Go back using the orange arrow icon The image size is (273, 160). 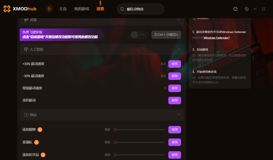49,9
